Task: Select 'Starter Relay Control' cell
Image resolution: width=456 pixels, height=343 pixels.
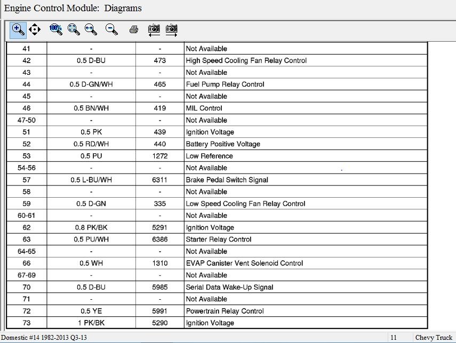Action: [x=306, y=239]
